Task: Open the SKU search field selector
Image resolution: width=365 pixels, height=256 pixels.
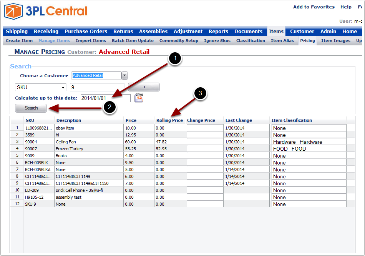Action: (40, 87)
